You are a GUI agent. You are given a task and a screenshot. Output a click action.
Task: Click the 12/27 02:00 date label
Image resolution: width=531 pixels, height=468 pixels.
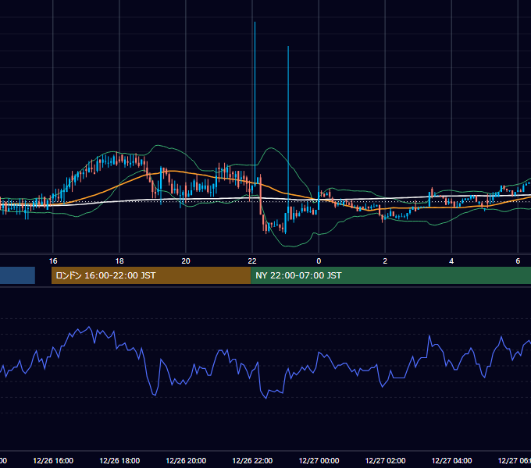tap(385, 460)
